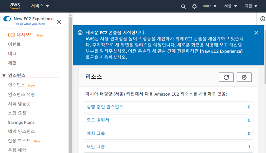Click the 로드 밸런서 resource link
The height and width of the screenshot is (153, 266).
98,120
